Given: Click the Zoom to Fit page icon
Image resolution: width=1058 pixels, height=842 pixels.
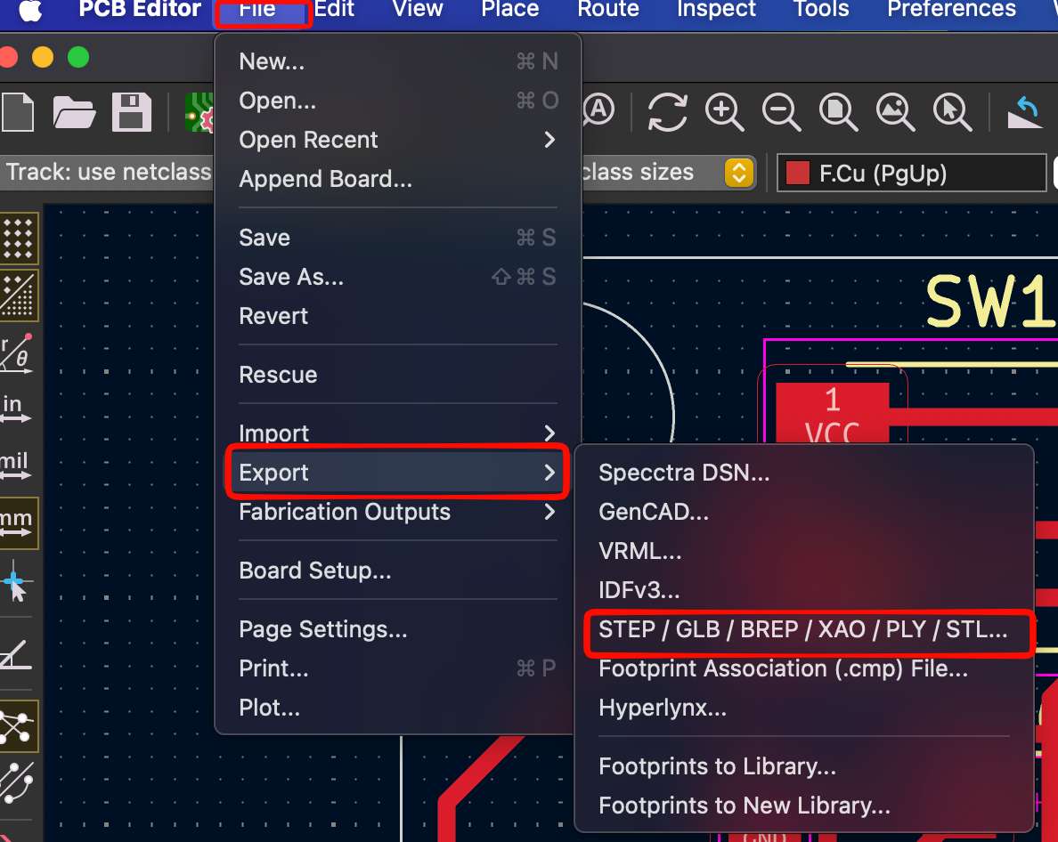Looking at the screenshot, I should [x=838, y=112].
